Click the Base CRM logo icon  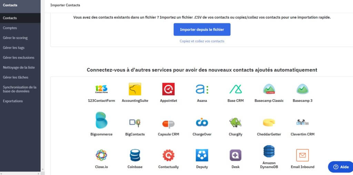[x=236, y=89]
